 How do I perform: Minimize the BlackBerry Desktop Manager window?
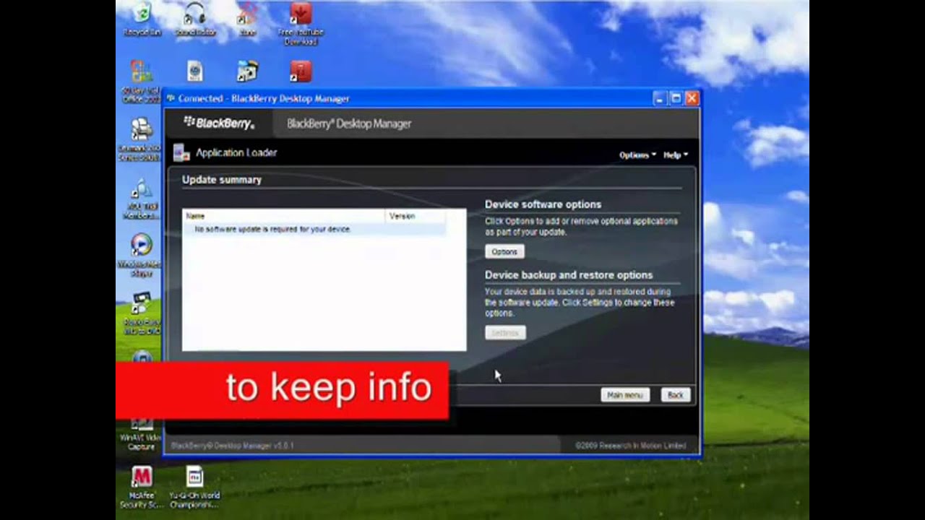pyautogui.click(x=659, y=99)
